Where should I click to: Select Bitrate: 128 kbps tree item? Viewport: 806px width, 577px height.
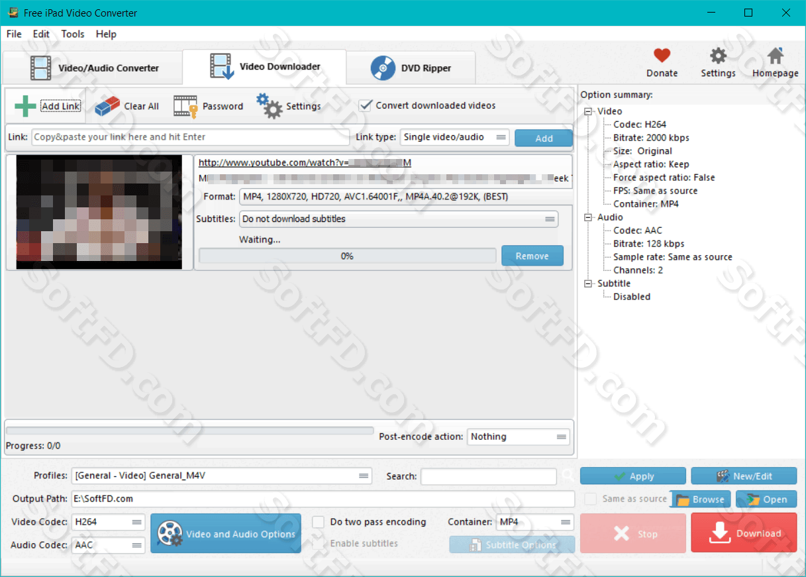click(649, 244)
